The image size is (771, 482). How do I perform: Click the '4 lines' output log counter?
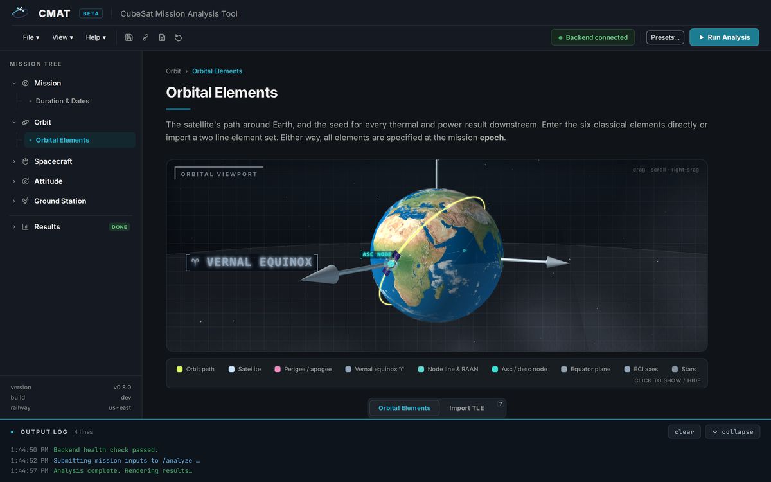pyautogui.click(x=84, y=432)
